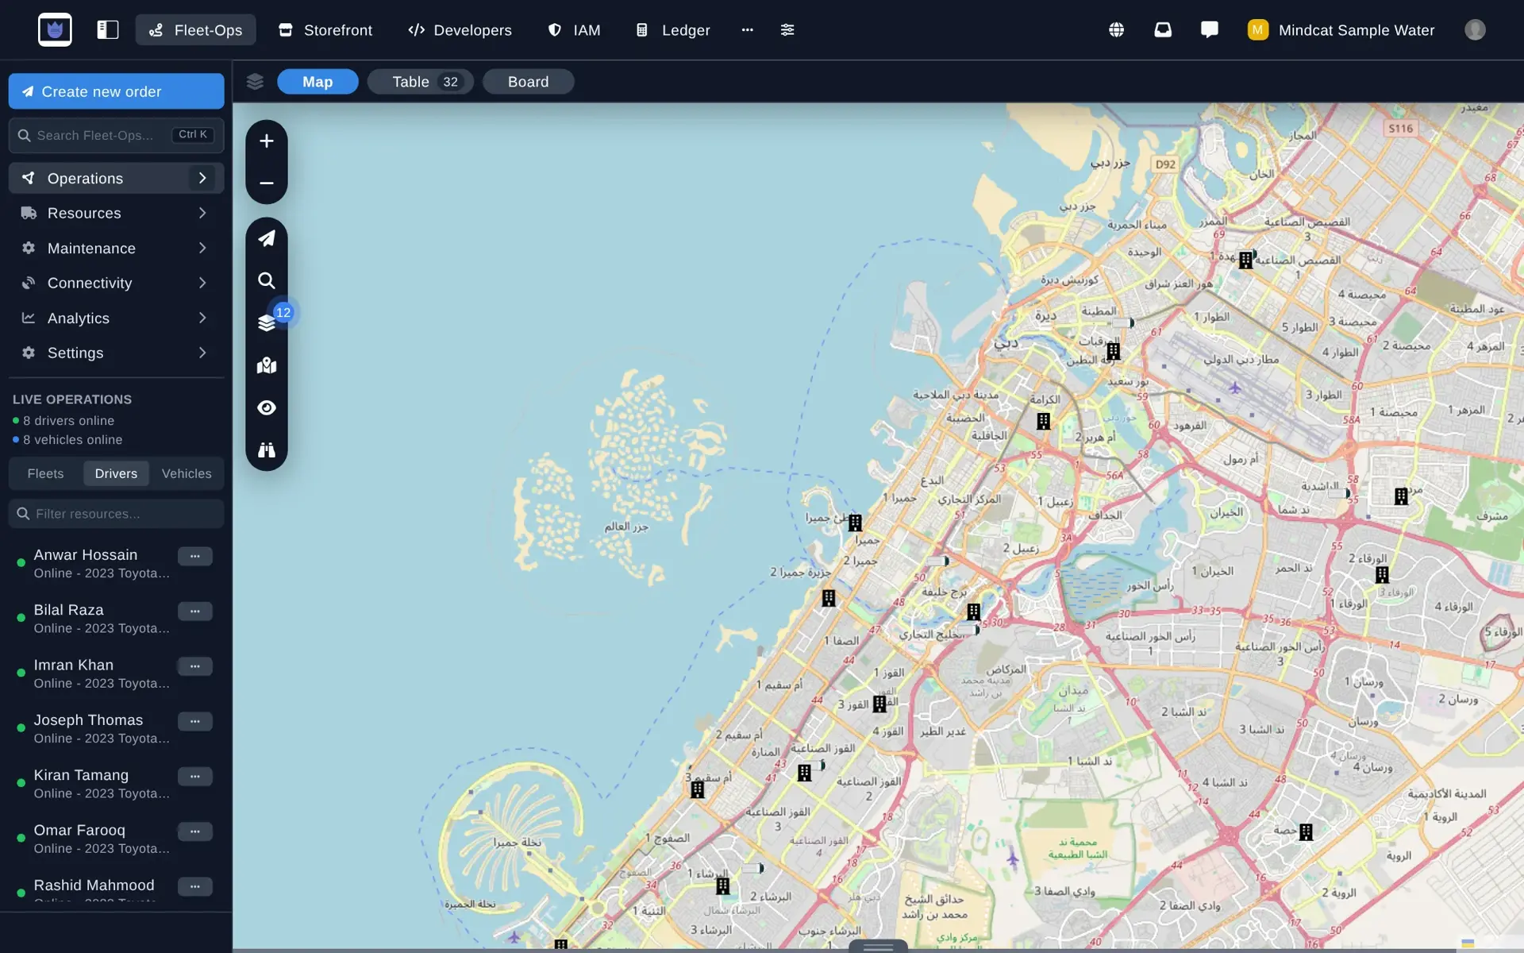Zoom out the map with minus
This screenshot has width=1524, height=953.
tap(267, 183)
